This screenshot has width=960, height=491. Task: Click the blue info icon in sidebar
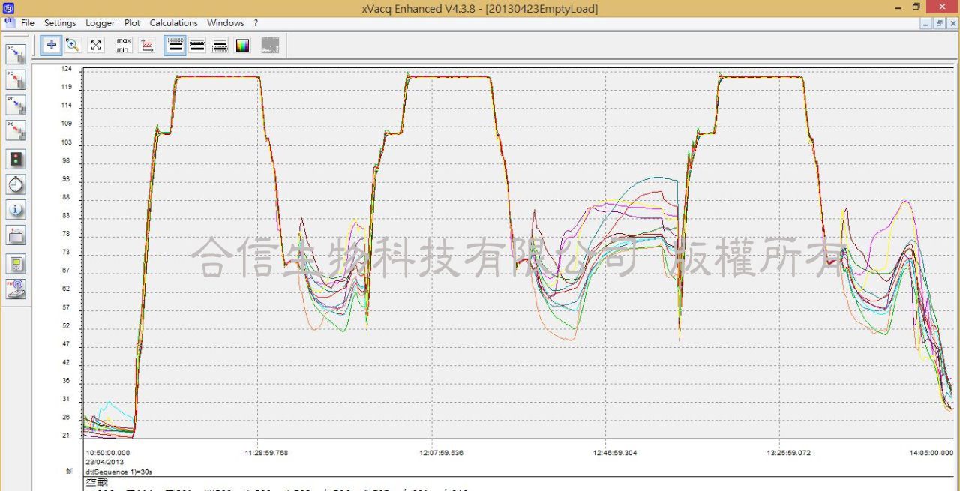(x=16, y=210)
